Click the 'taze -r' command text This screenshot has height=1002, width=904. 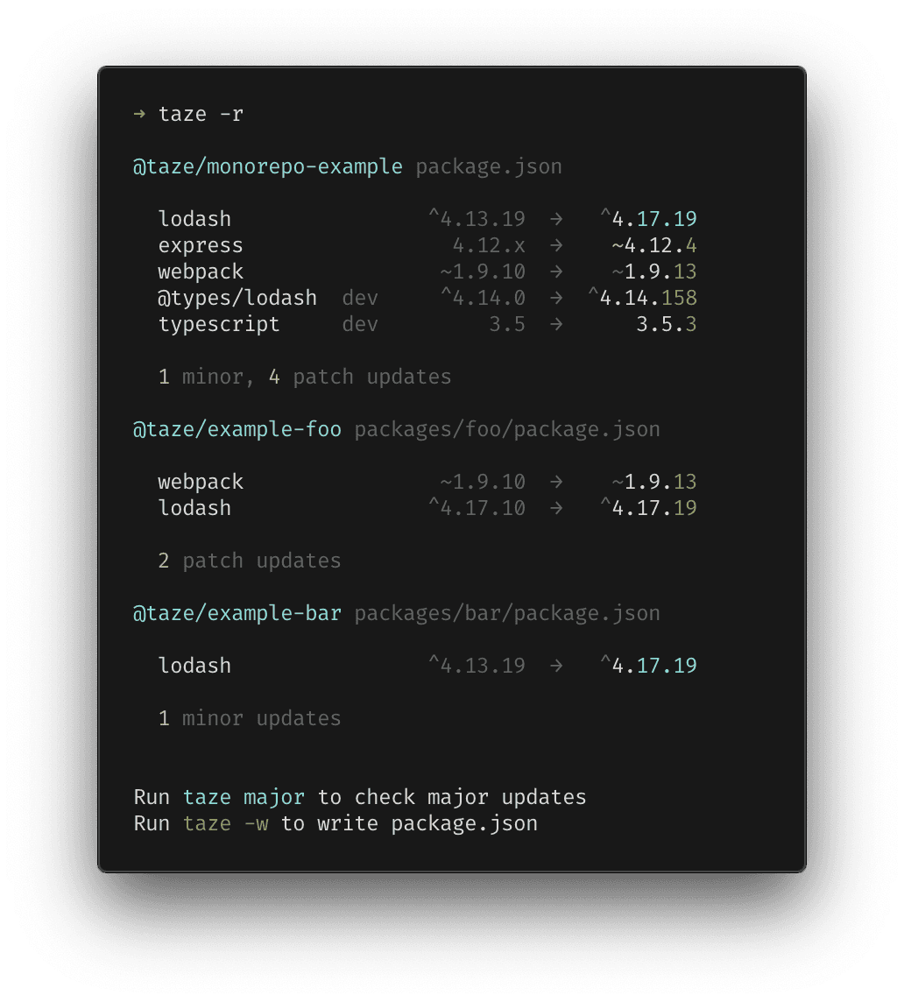click(201, 115)
